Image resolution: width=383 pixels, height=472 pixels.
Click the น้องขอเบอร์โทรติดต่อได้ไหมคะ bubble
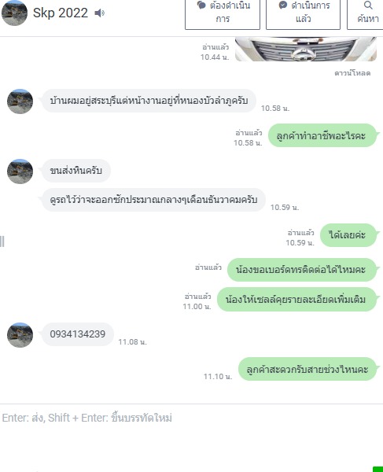tap(302, 269)
